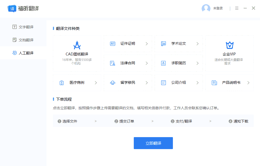Open the hamburger menu
260x166 pixels.
[237, 8]
